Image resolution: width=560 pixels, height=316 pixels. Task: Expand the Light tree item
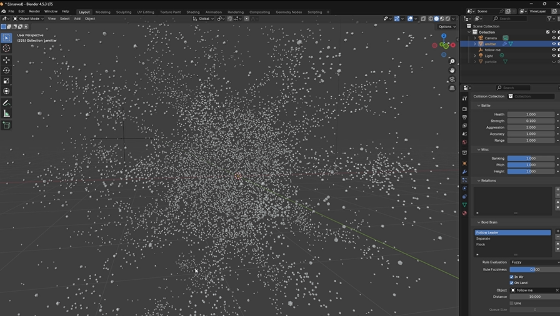[475, 56]
